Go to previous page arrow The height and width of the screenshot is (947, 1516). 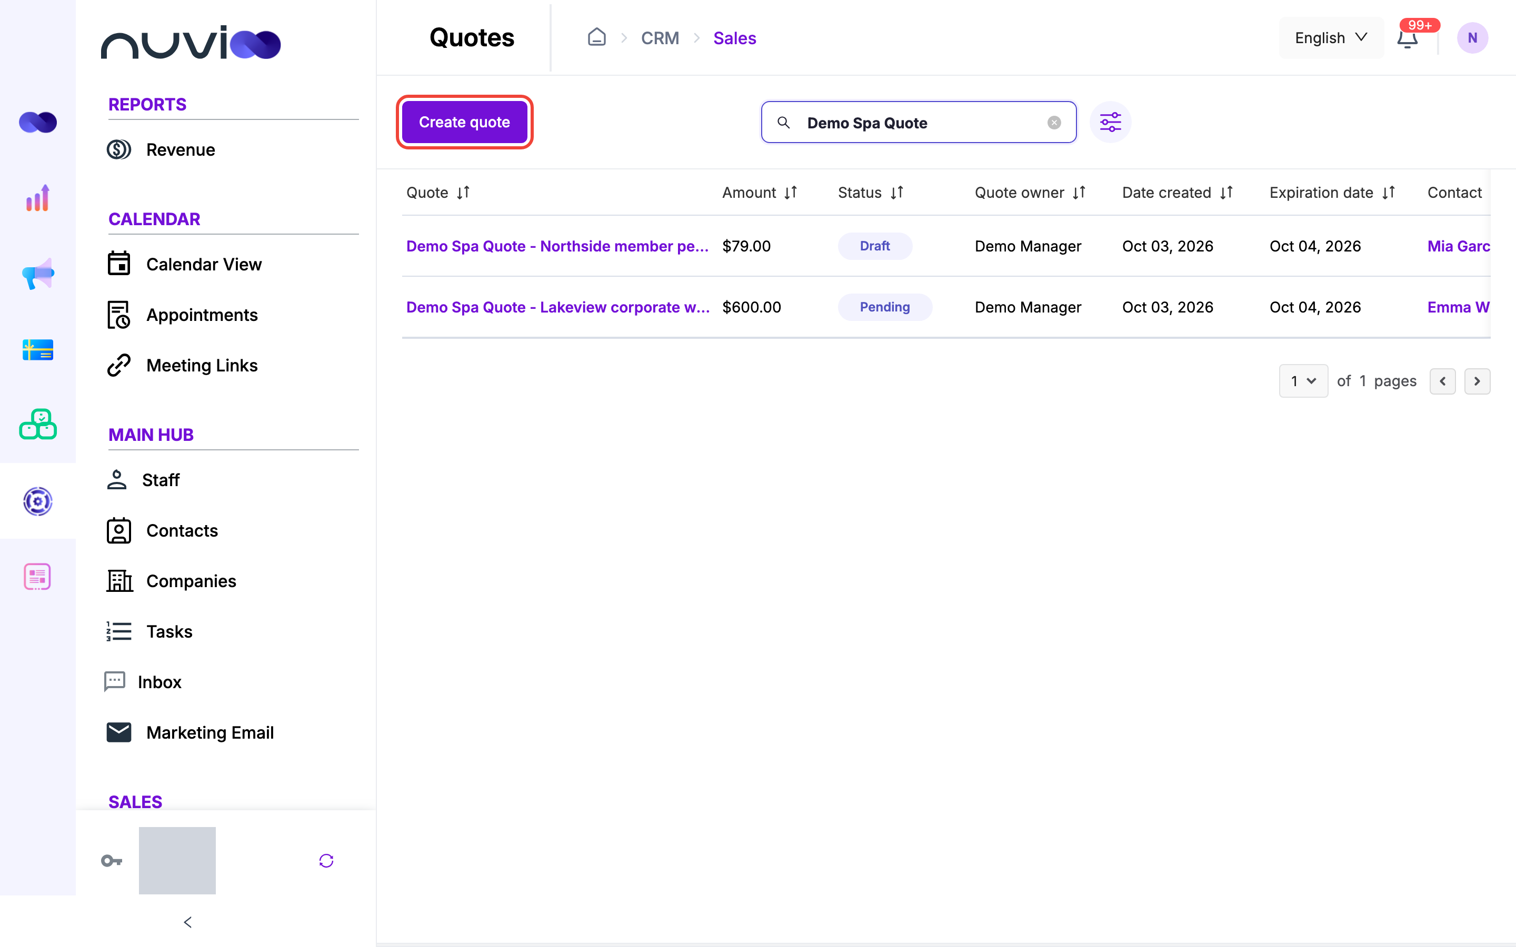tap(1442, 381)
